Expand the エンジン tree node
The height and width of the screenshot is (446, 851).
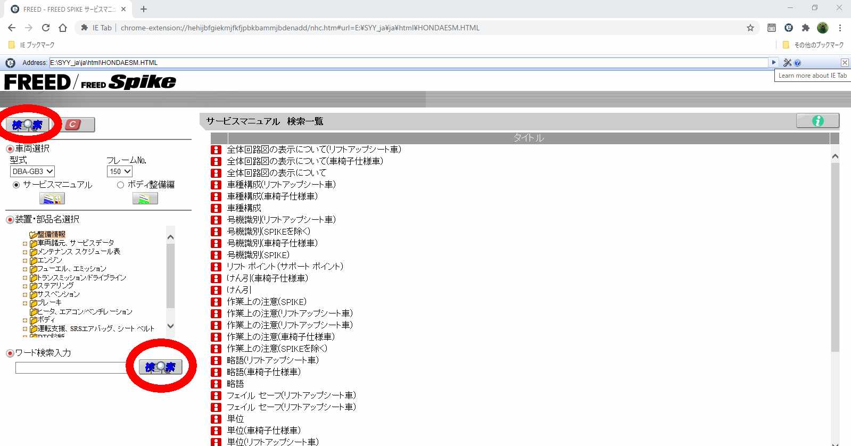[24, 261]
